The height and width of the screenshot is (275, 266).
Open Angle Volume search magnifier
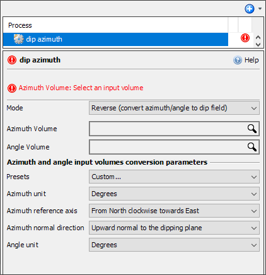click(252, 147)
